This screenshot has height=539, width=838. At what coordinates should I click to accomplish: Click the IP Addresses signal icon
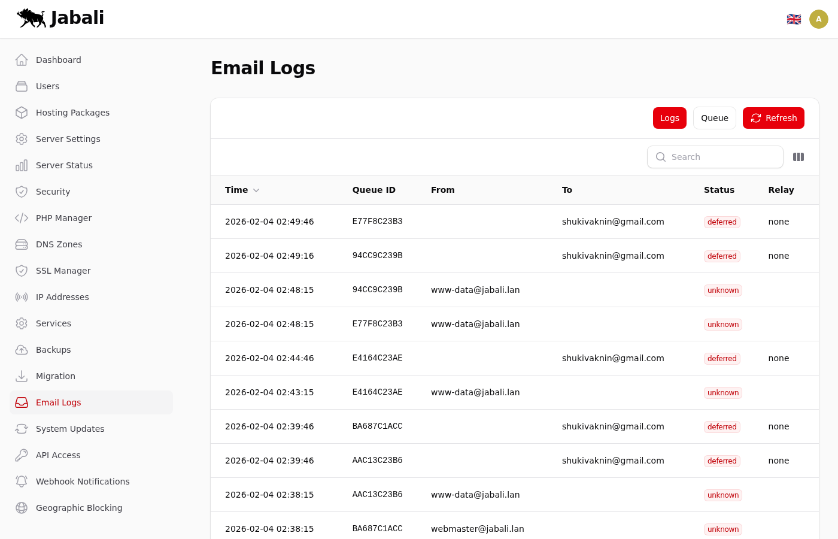point(22,297)
